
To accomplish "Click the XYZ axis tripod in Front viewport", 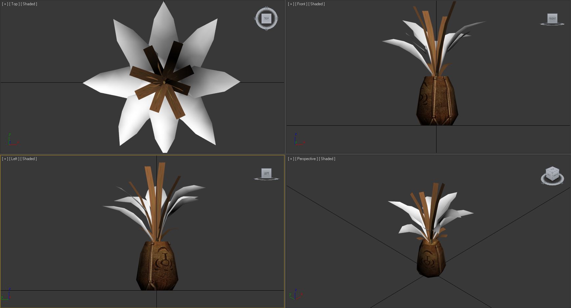I will [299, 139].
